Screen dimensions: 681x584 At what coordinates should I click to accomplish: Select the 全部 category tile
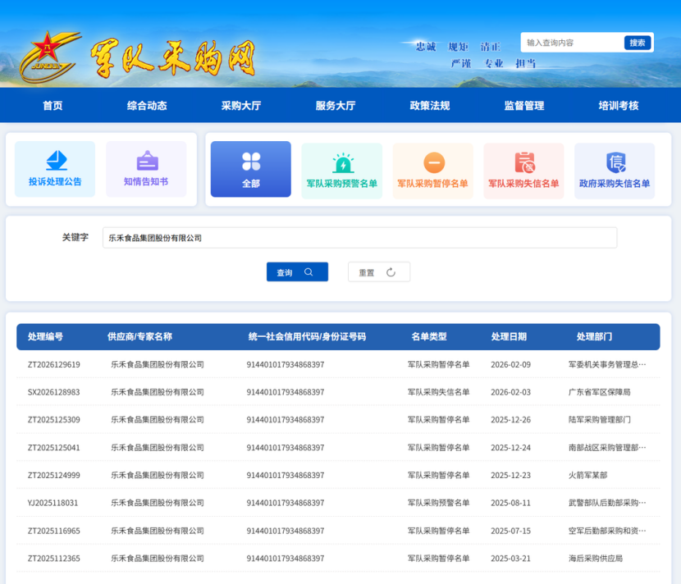250,169
